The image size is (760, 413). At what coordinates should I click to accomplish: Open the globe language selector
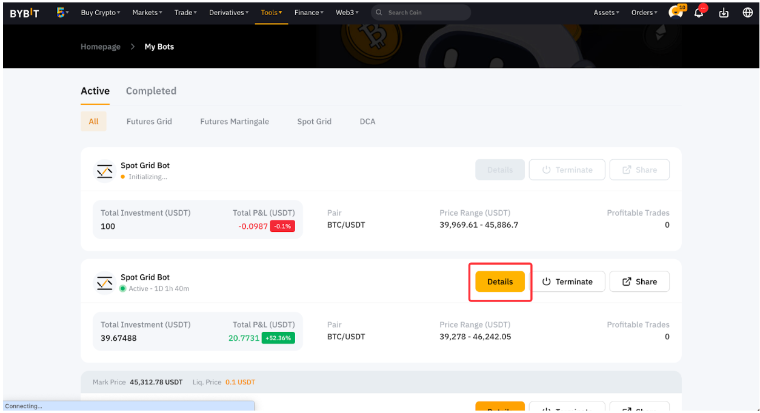747,13
